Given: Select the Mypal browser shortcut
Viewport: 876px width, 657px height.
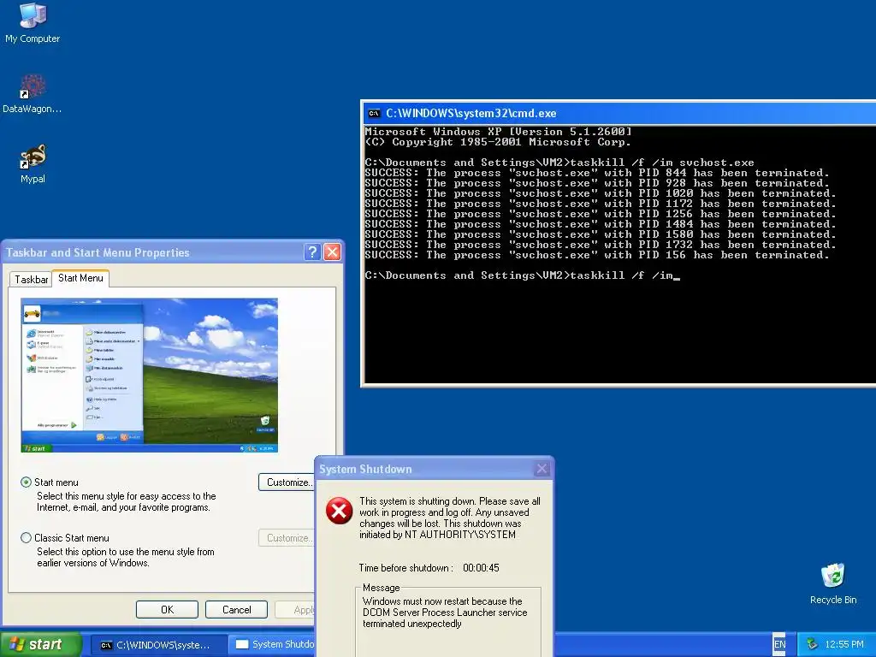Looking at the screenshot, I should pos(33,164).
